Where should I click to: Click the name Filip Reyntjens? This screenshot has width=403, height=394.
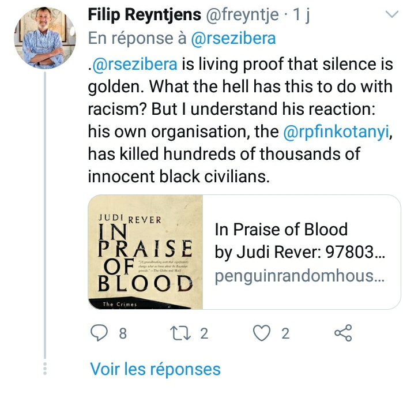(x=144, y=16)
